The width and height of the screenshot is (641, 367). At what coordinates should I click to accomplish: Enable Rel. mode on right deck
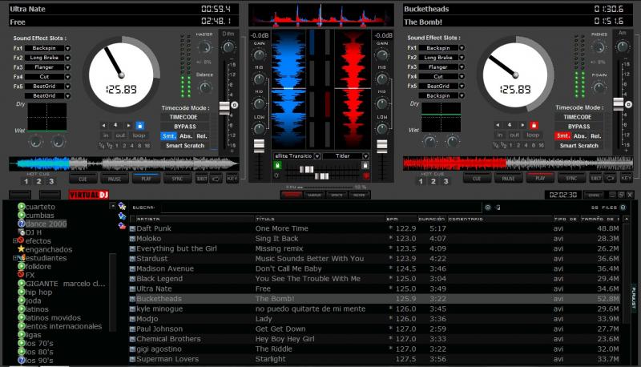click(x=595, y=135)
